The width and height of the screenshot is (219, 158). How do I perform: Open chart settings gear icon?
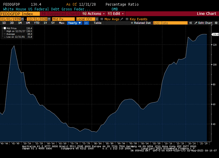click(x=216, y=23)
